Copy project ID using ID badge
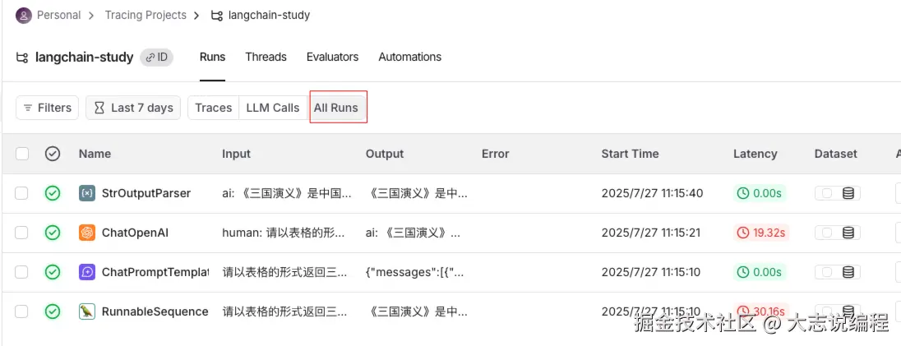The height and width of the screenshot is (346, 901). pyautogui.click(x=156, y=57)
